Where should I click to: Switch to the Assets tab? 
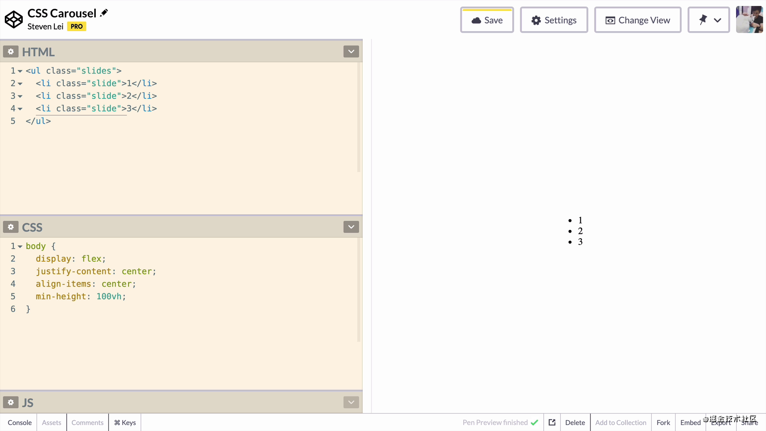[51, 423]
